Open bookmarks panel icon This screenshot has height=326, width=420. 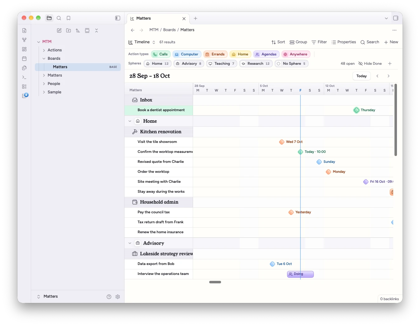(x=68, y=18)
